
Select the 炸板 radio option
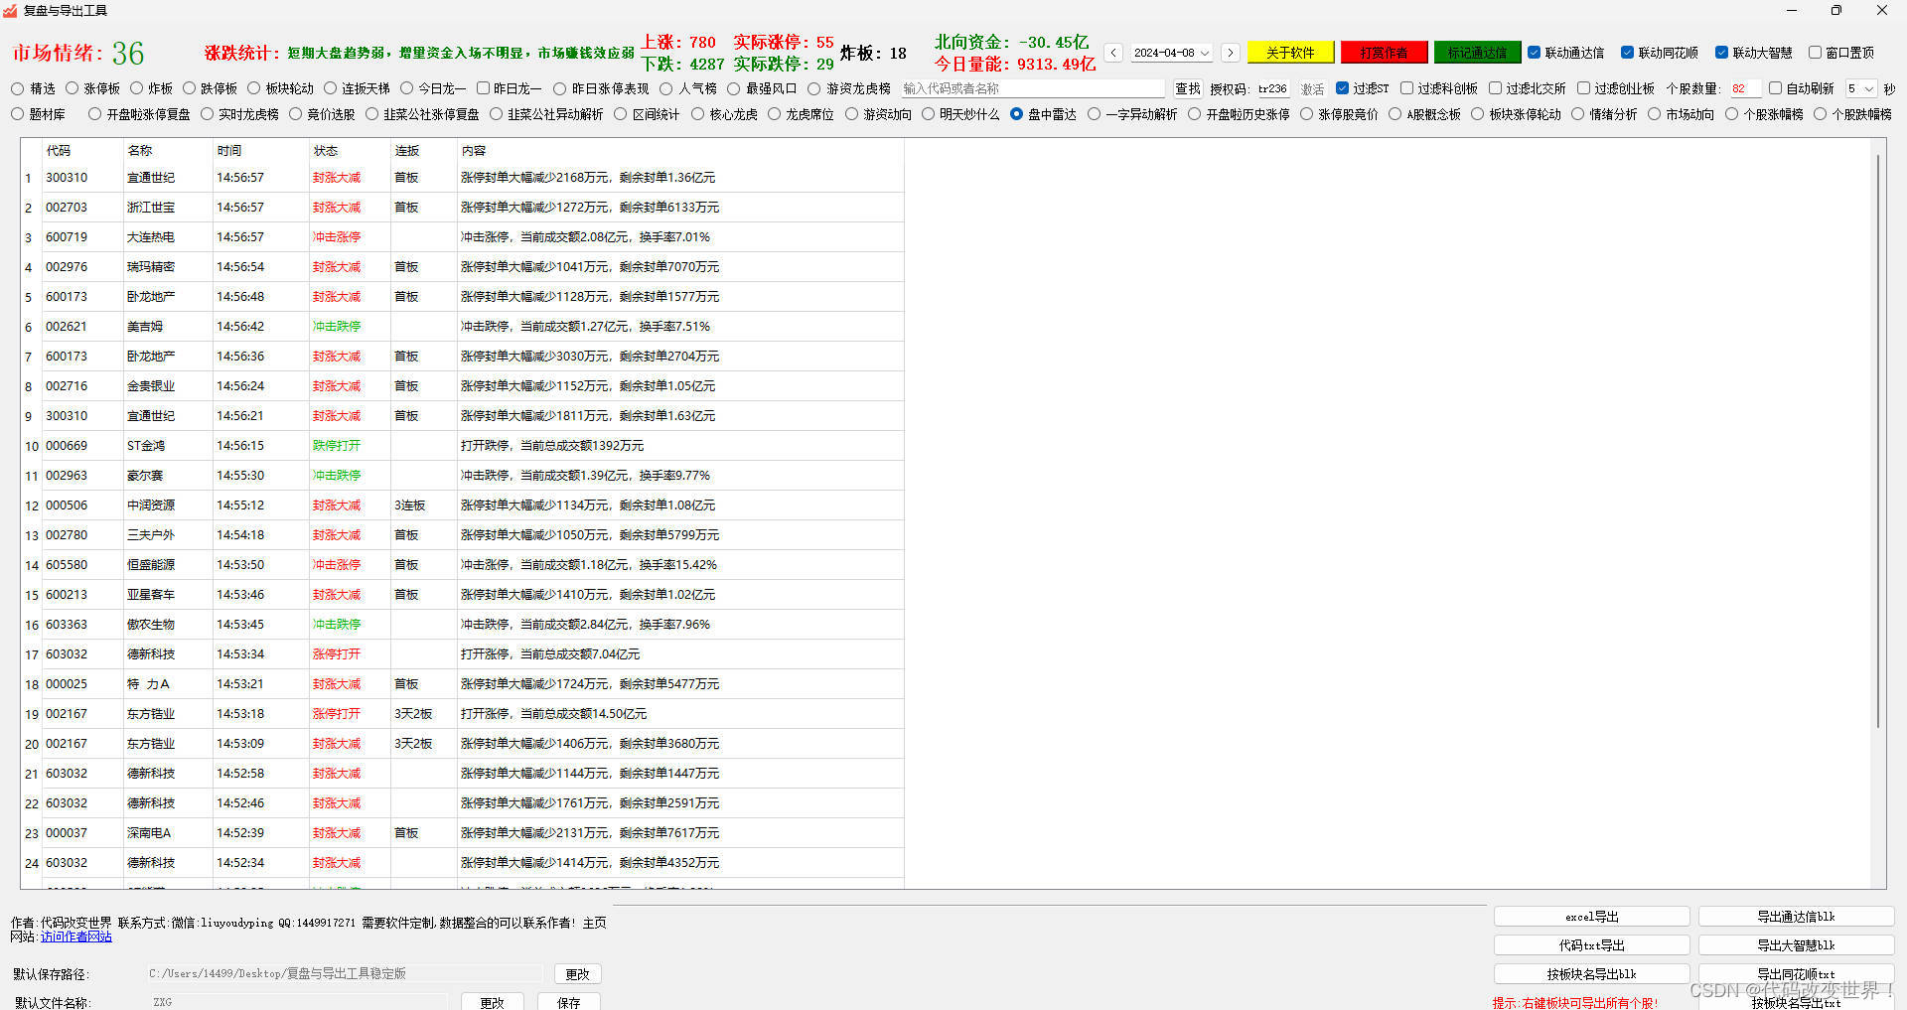pyautogui.click(x=136, y=88)
